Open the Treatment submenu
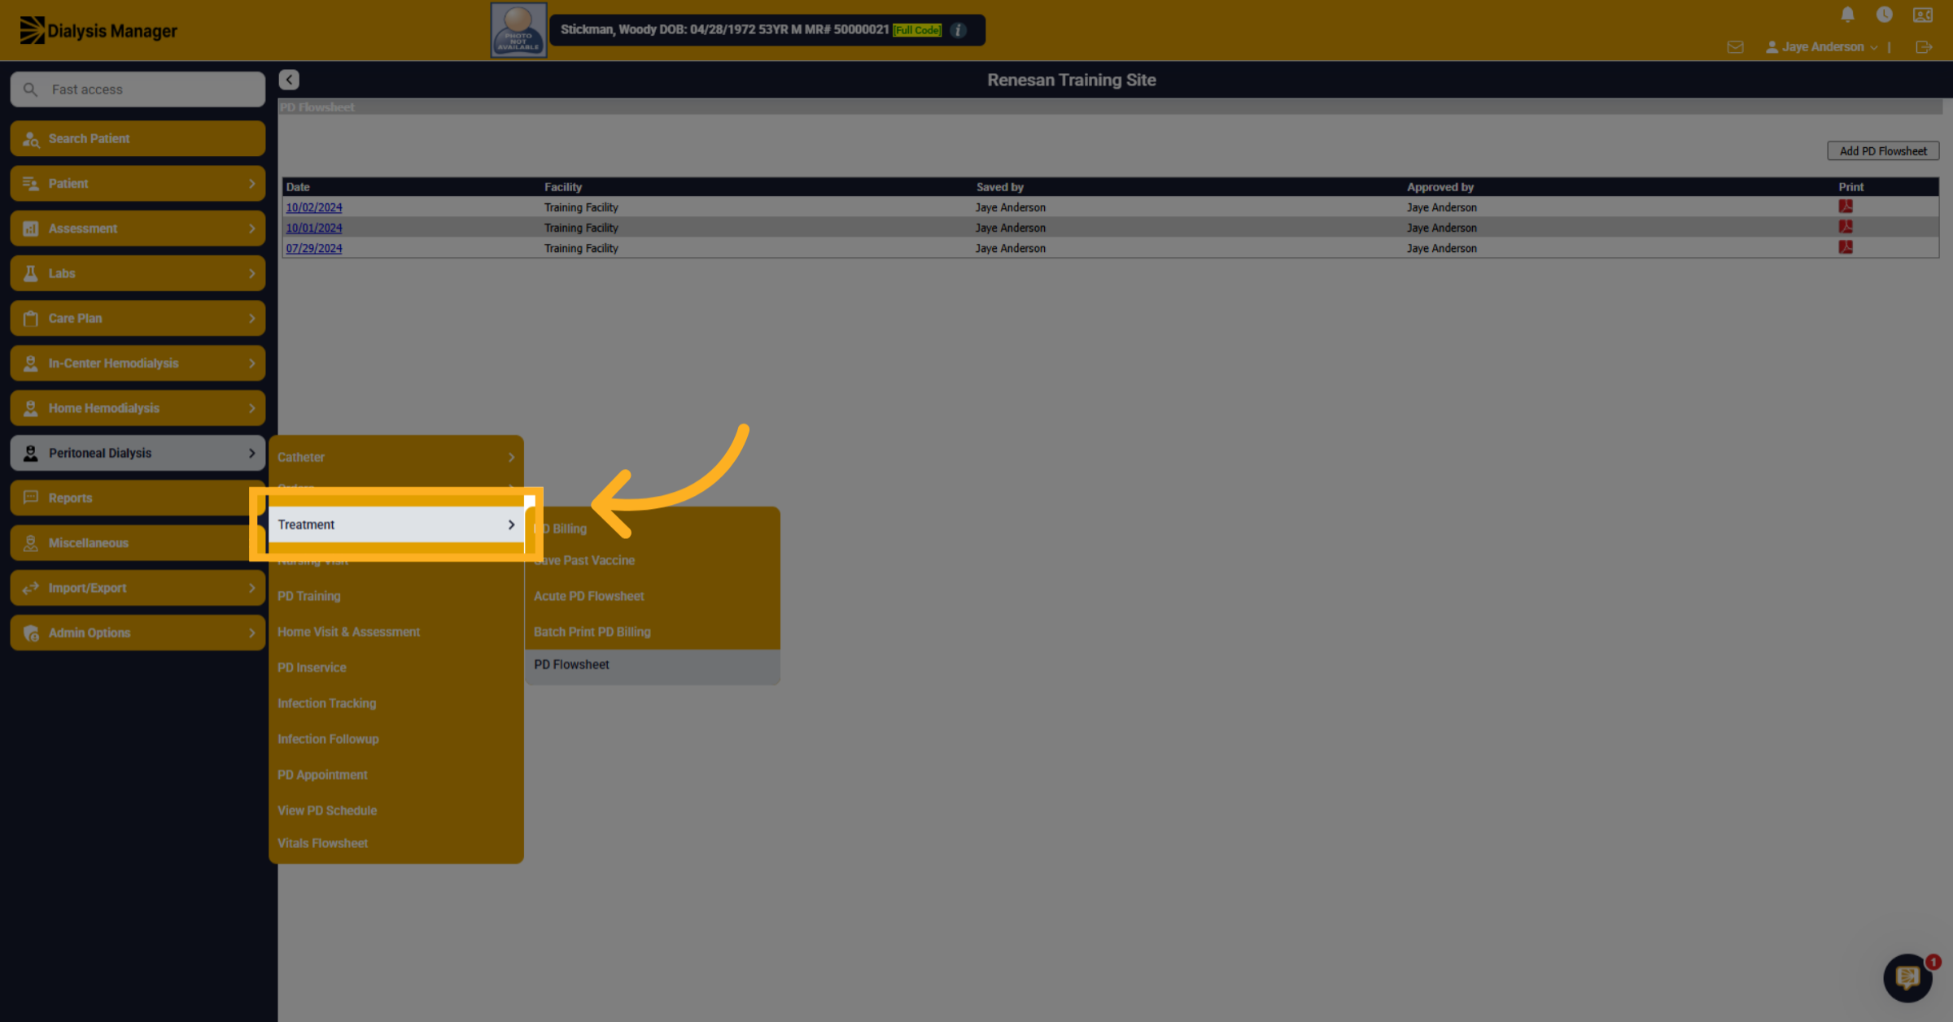The image size is (1953, 1022). (395, 524)
